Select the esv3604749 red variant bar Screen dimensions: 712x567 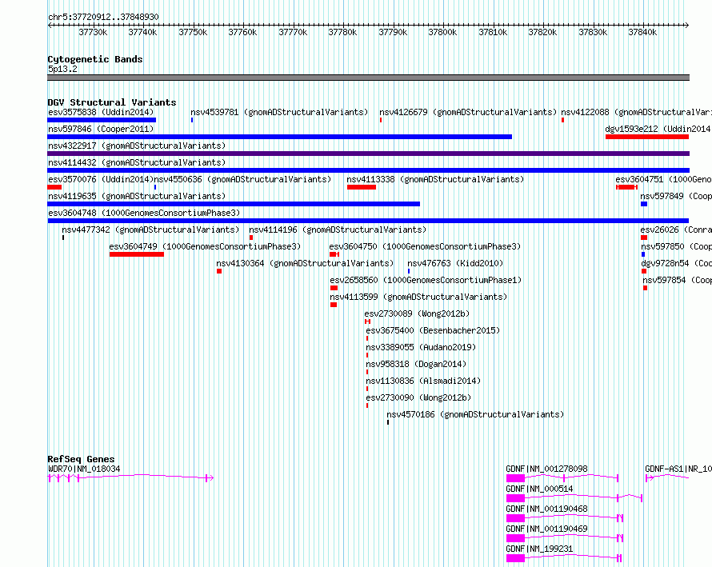(x=137, y=254)
